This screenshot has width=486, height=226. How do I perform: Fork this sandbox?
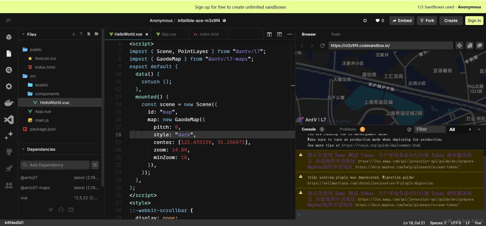coord(427,21)
